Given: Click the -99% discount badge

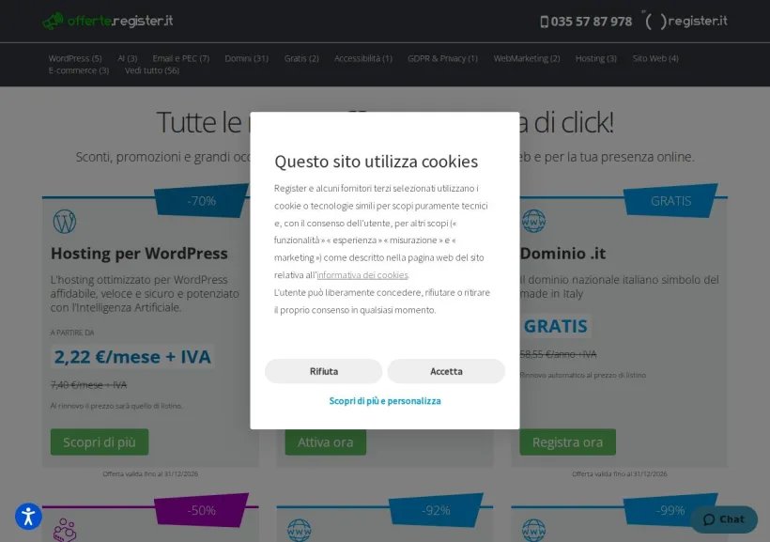Looking at the screenshot, I should click(x=670, y=511).
